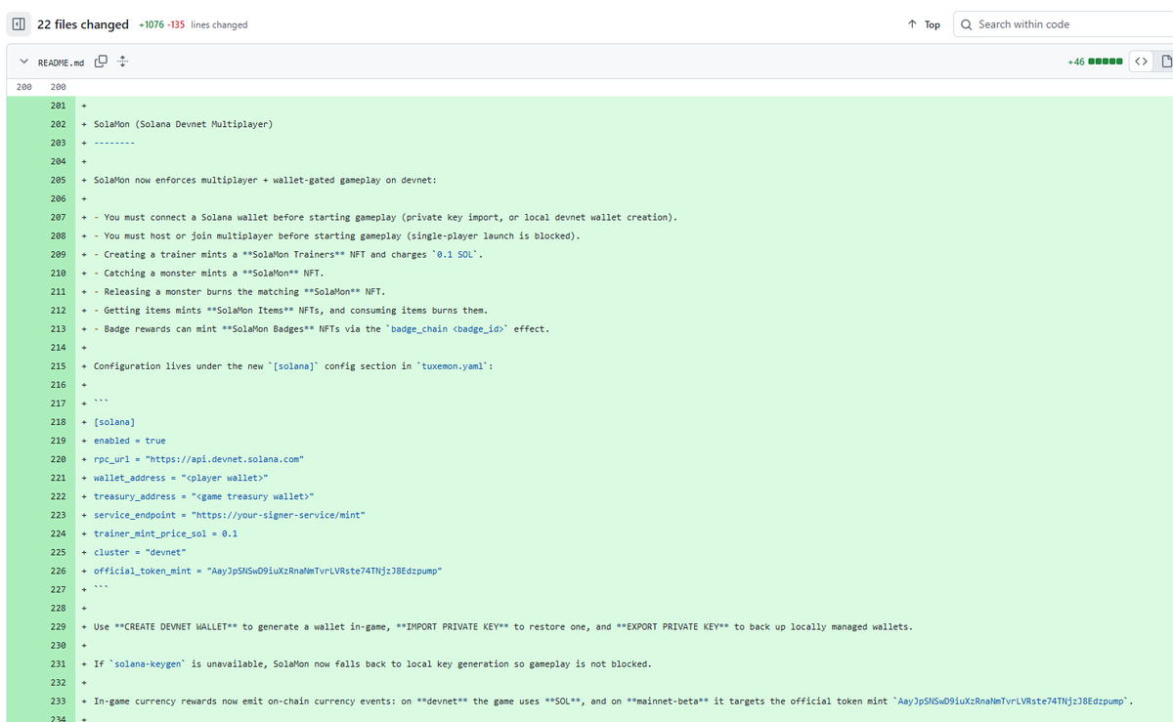Click the 'If `solana-keygen` is unavailable' line
This screenshot has height=722, width=1173.
[x=372, y=663]
